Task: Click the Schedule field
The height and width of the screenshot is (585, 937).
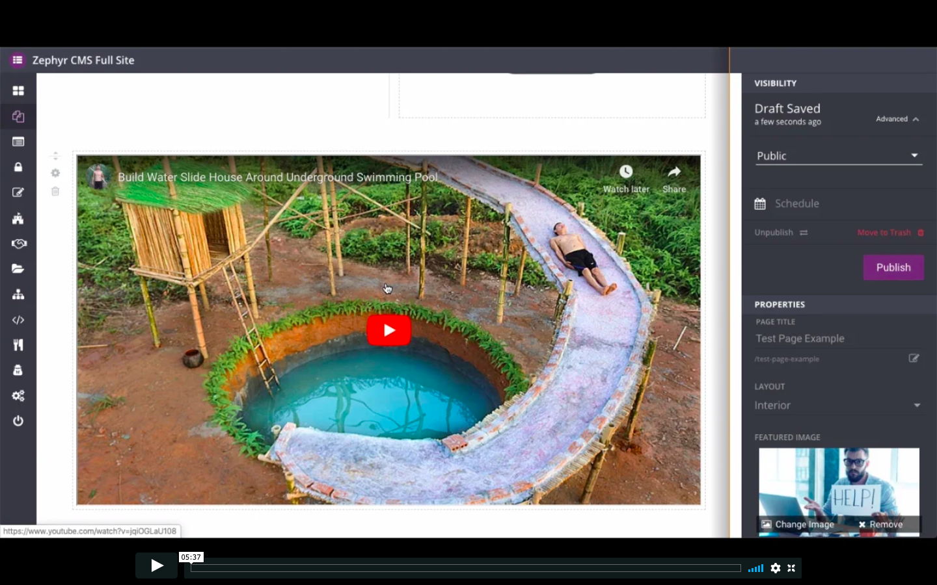Action: point(797,203)
